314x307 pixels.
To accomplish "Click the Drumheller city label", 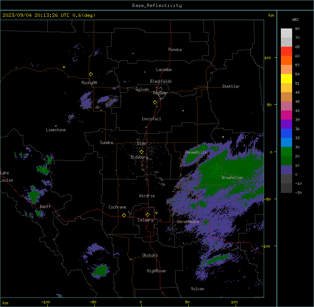I will click(232, 178).
